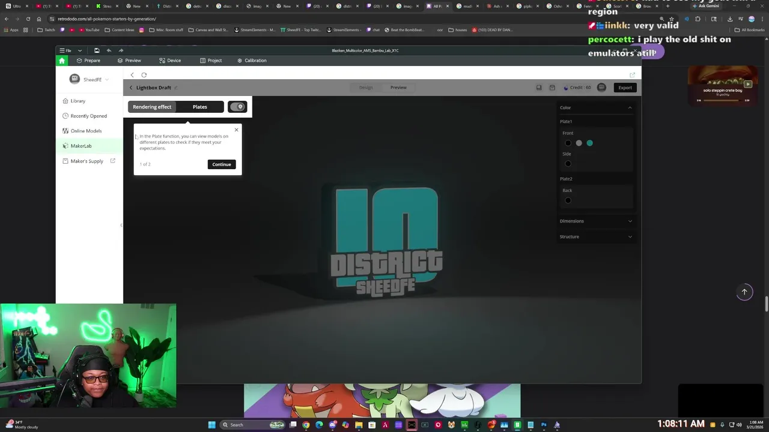Select the MakerLab Preview tab
Screen dimensions: 769x432
[x=398, y=88]
